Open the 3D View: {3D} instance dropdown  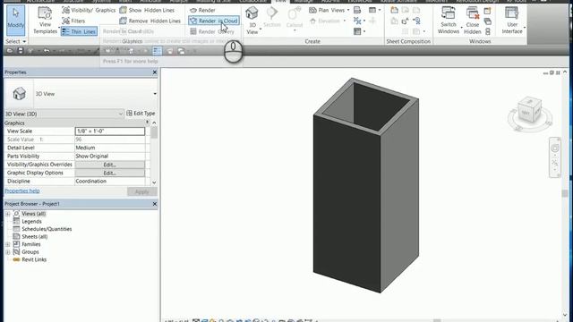click(64, 114)
